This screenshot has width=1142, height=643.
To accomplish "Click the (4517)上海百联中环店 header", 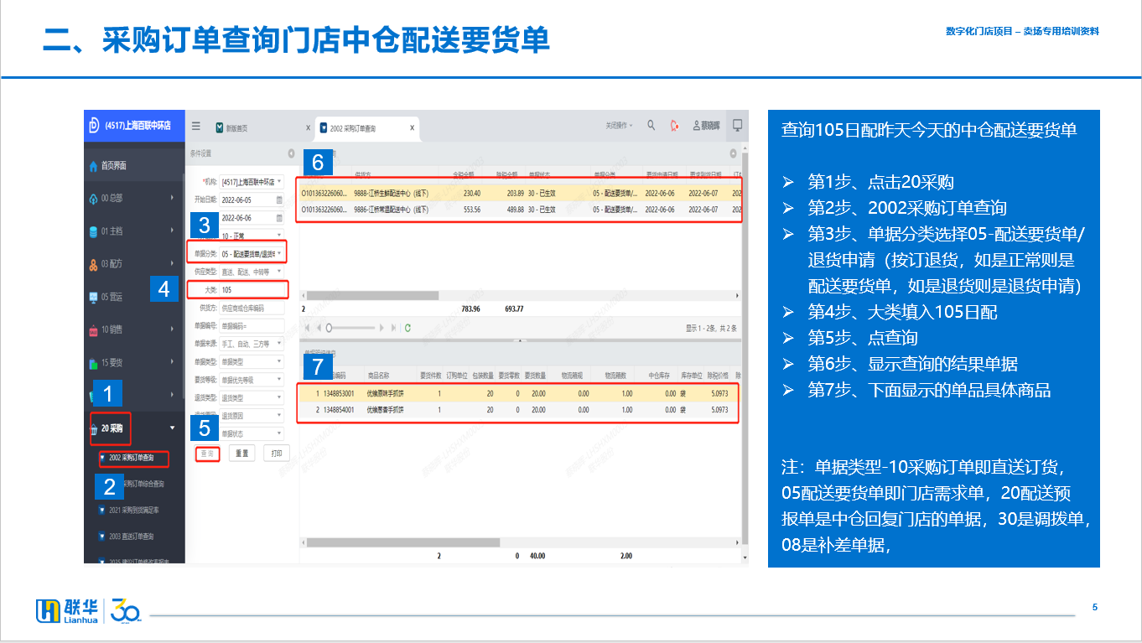I will pyautogui.click(x=134, y=125).
